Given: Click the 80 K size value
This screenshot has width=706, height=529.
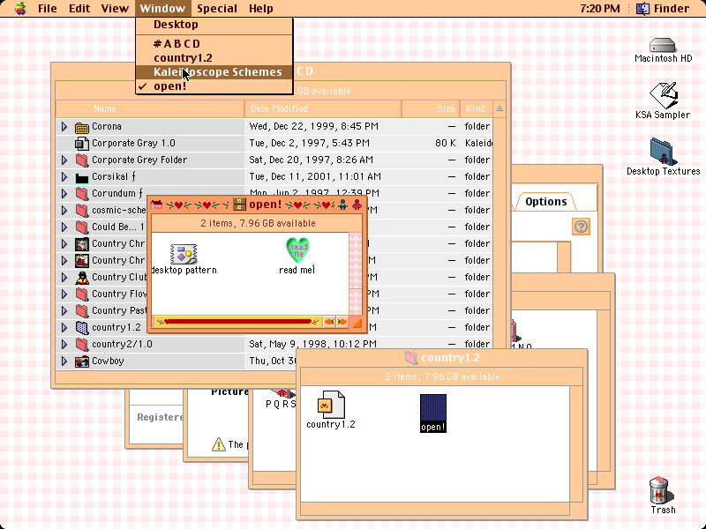Looking at the screenshot, I should click(446, 144).
